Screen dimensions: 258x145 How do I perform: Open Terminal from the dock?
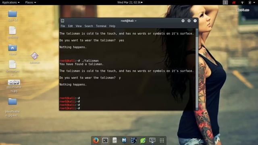[105, 141]
